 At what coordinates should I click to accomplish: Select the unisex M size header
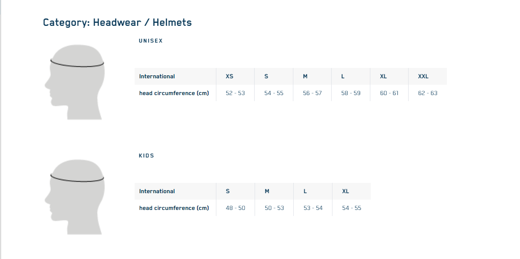coord(305,77)
